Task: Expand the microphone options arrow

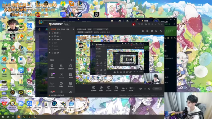Action: [x=126, y=88]
